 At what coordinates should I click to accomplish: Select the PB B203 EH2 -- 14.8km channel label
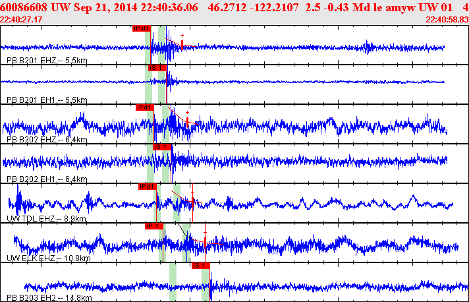(x=49, y=298)
